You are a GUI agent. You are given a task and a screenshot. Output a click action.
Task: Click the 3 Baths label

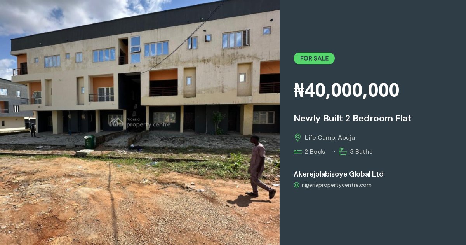coord(361,152)
